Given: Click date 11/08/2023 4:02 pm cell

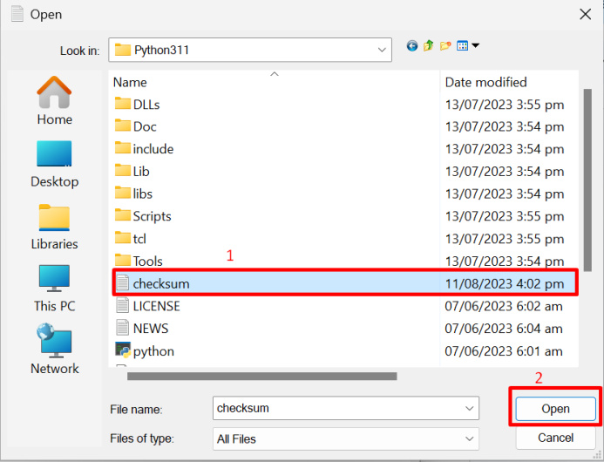Looking at the screenshot, I should click(x=505, y=284).
